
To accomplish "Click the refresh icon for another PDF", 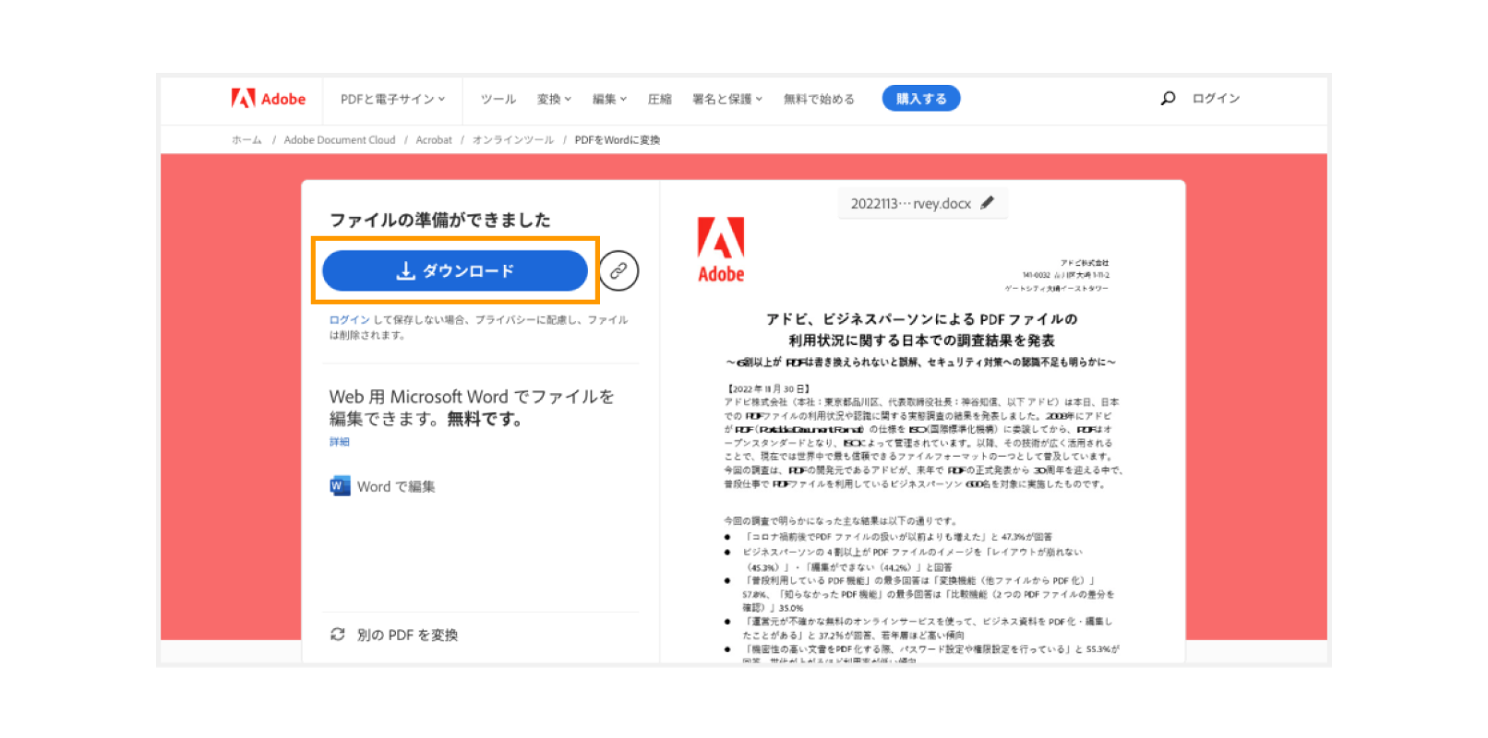I will [x=338, y=635].
